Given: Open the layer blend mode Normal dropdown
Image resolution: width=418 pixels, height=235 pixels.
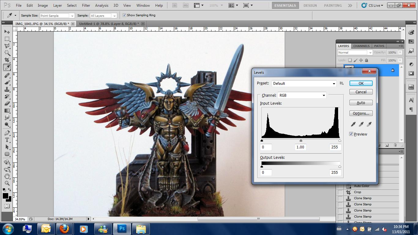Looking at the screenshot, I should [x=355, y=52].
